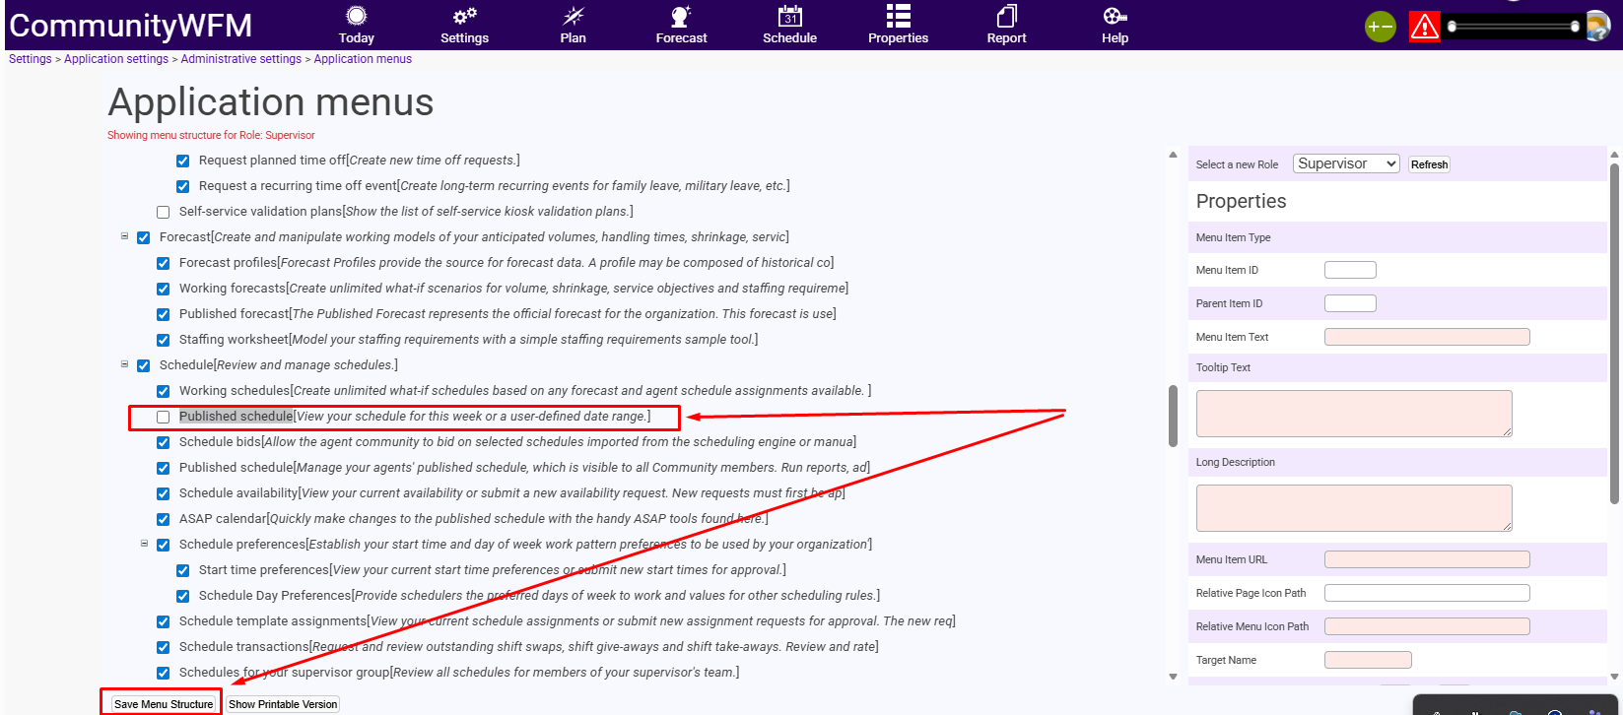The width and height of the screenshot is (1623, 715).
Task: Click the slider's right handle
Action: point(1576,27)
